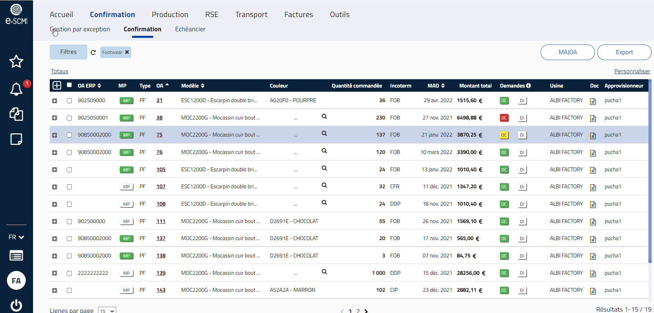This screenshot has width=654, height=313.
Task: Open the document icon for OA 31
Action: [x=593, y=100]
